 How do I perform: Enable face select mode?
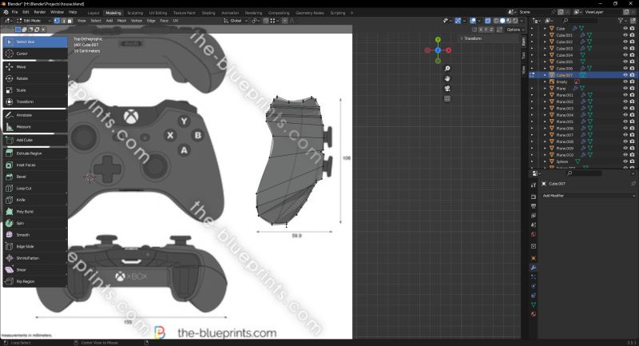69,21
